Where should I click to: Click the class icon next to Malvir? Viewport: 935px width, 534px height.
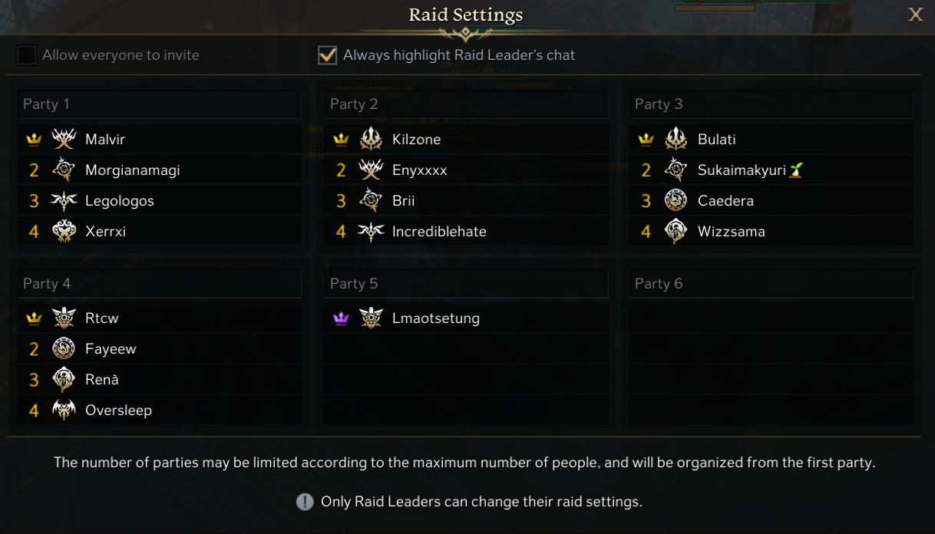(64, 139)
